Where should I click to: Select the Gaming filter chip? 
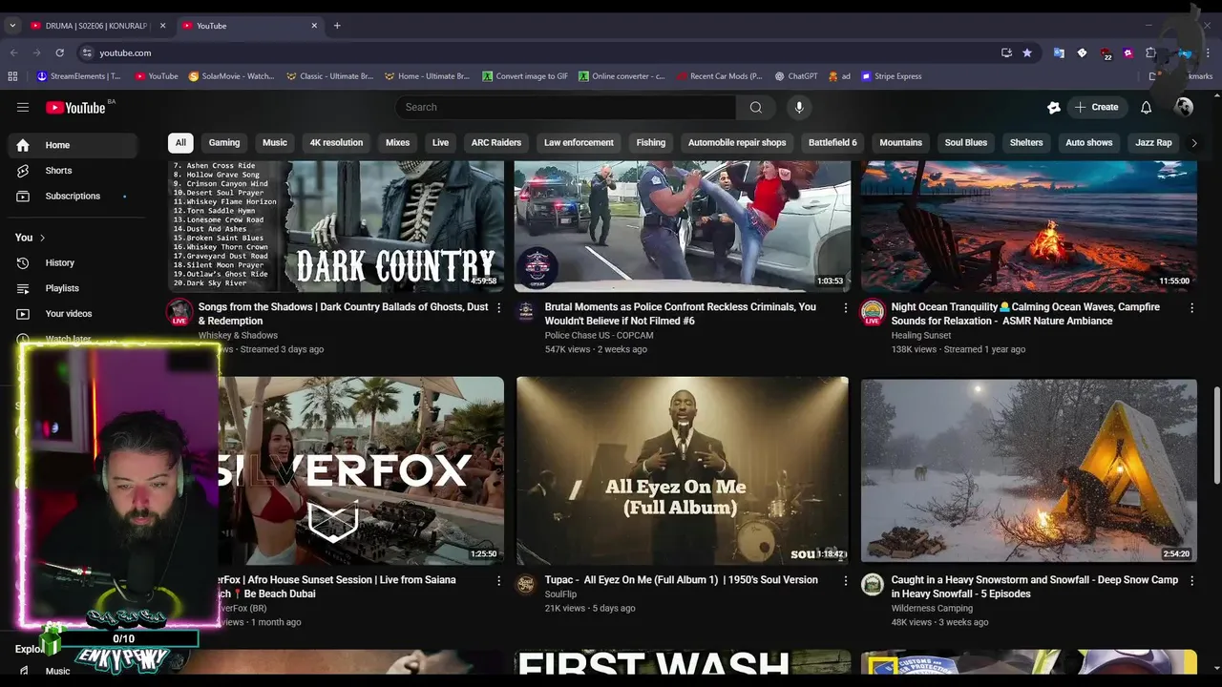click(x=224, y=143)
